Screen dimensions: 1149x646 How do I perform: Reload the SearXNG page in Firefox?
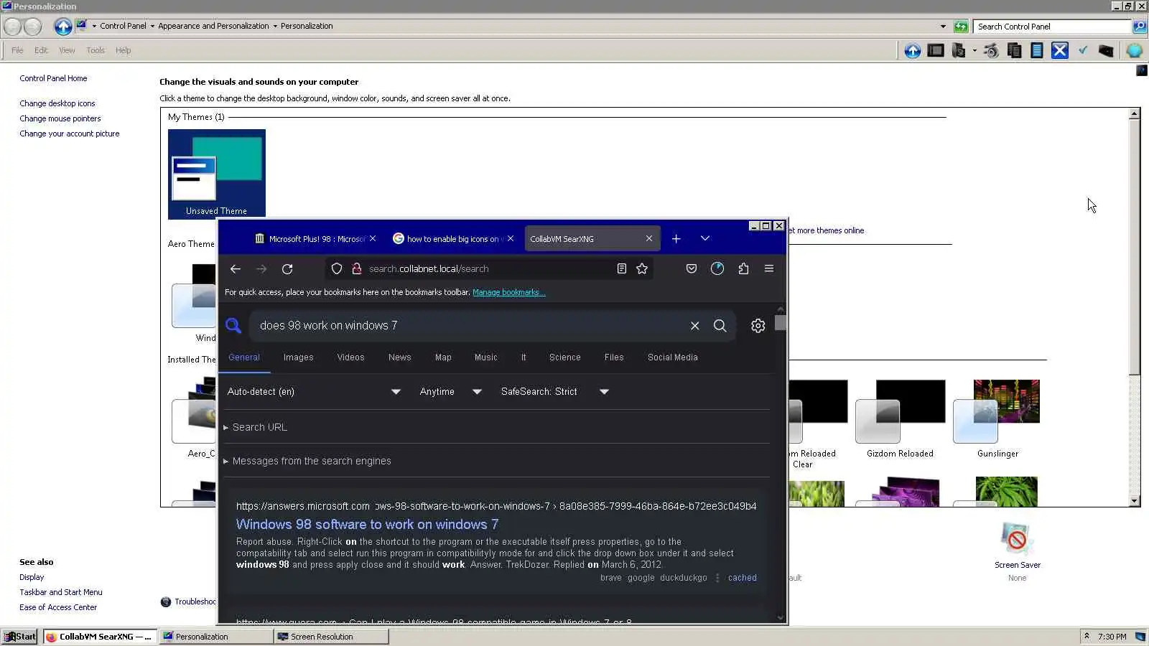pos(287,268)
